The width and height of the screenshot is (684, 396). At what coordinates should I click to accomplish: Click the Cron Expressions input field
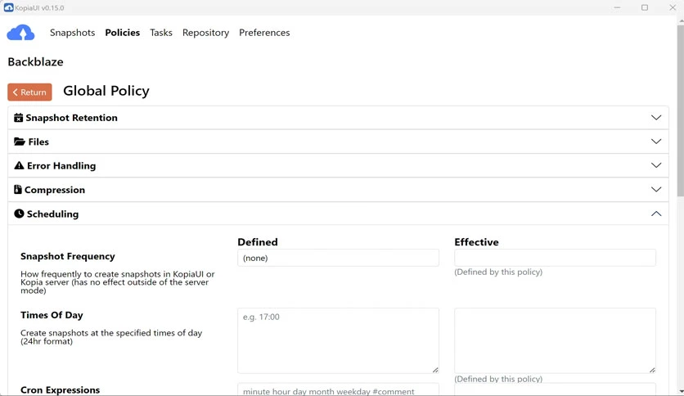[x=338, y=389]
